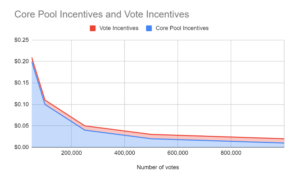Click the $0.00 y-axis label
Viewport: 302px width, 177px height.
click(21, 147)
